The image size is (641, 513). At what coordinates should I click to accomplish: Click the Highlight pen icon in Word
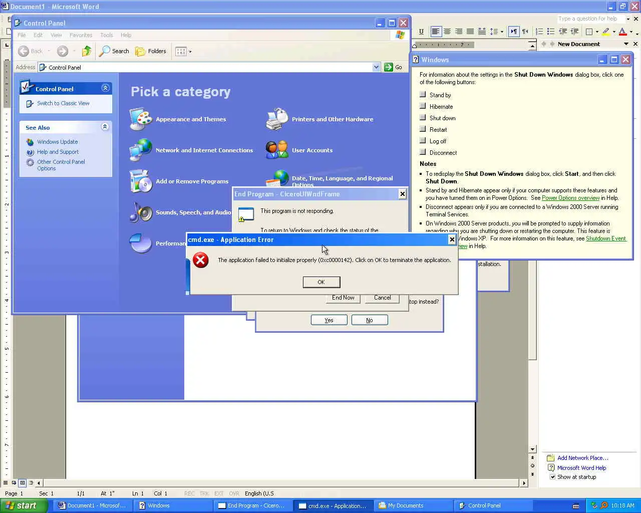click(x=606, y=32)
